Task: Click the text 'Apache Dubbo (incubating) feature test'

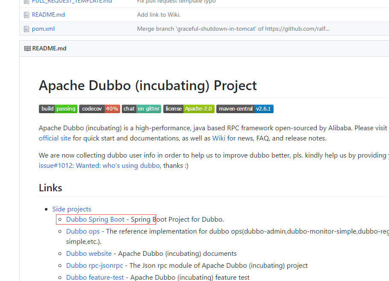Action: [190, 277]
